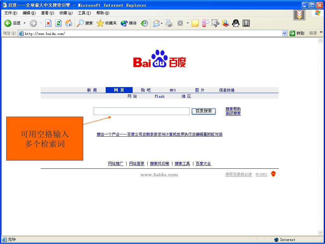The height and width of the screenshot is (244, 325).
Task: Open the 编辑(E) menu
Action: [x=29, y=13]
